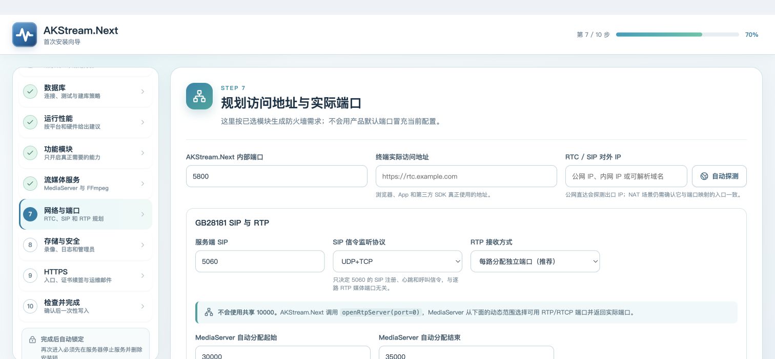Image resolution: width=775 pixels, height=359 pixels.
Task: Click the step 9 number badge
Action: pyautogui.click(x=30, y=276)
